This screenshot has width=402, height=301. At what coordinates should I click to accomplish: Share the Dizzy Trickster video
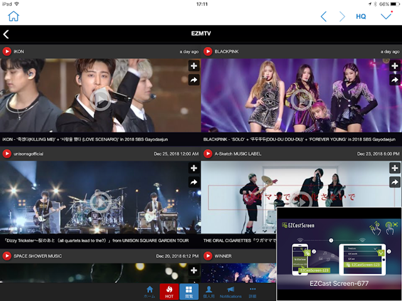pyautogui.click(x=194, y=182)
